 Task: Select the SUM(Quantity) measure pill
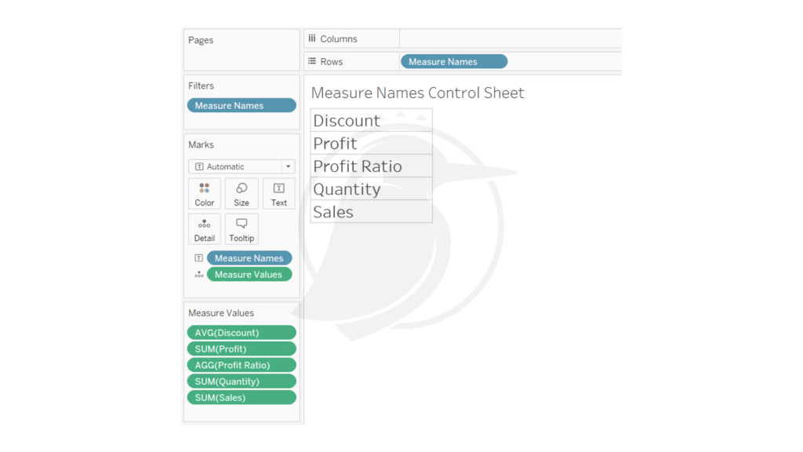click(x=242, y=381)
